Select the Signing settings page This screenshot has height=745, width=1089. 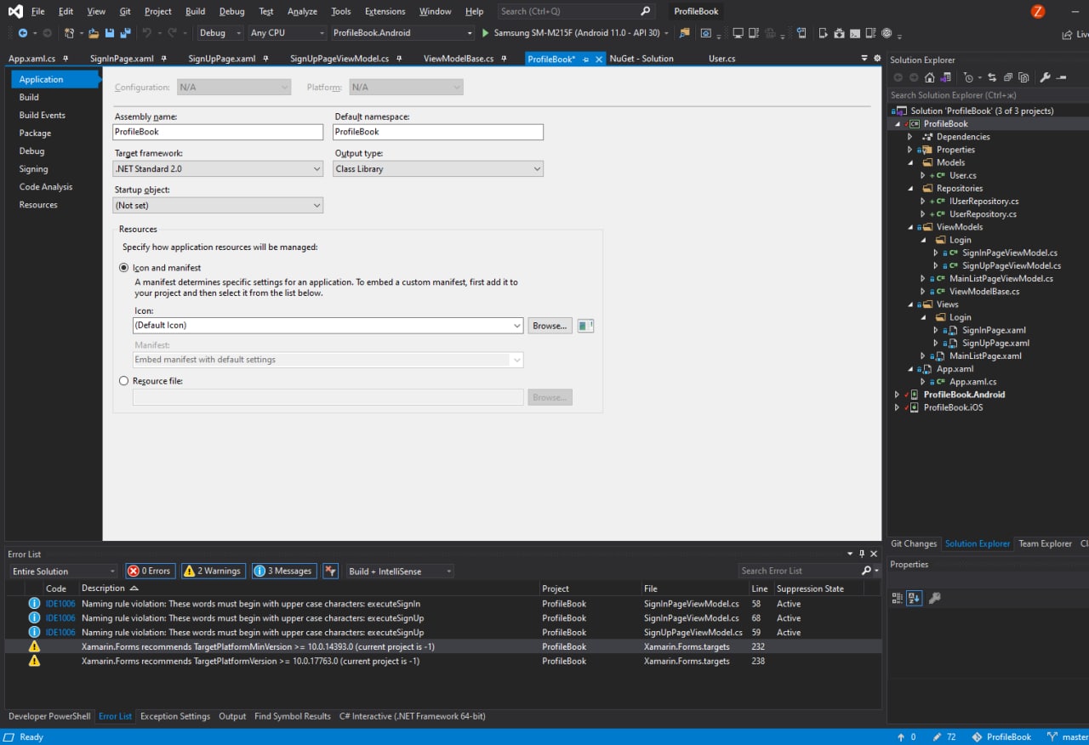(34, 168)
